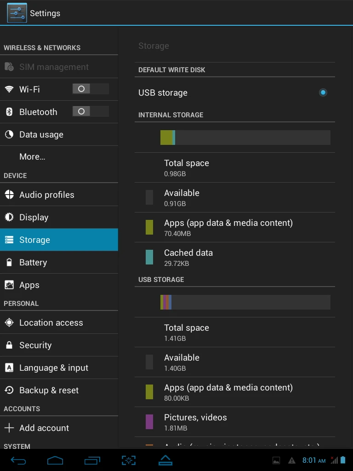Tap Cached data 29.72KB entry
Screen dimensions: 353x471
coord(235,258)
